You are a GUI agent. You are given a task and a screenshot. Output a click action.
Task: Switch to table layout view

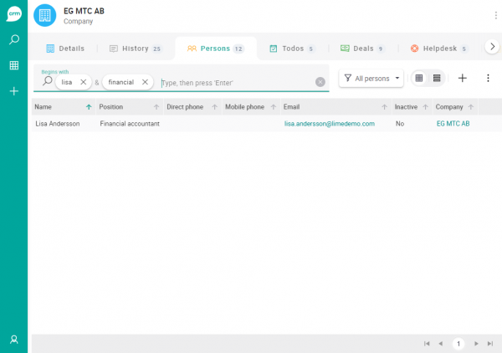(x=419, y=78)
